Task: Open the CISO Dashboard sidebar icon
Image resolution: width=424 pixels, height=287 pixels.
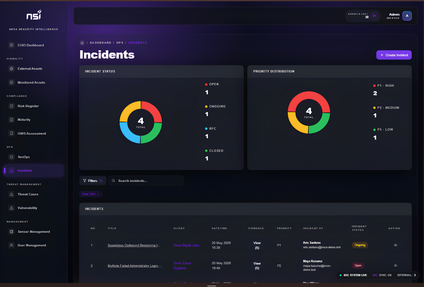Action: [12, 45]
